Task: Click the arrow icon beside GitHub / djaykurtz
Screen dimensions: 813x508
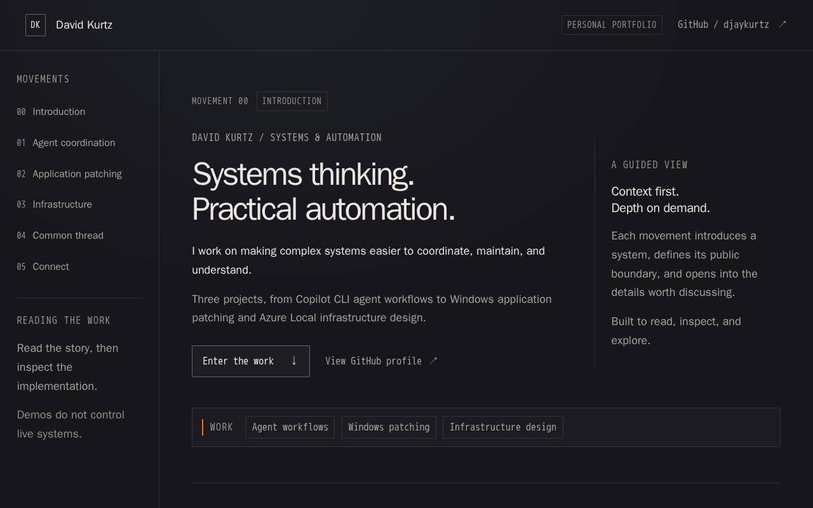Action: (x=783, y=25)
